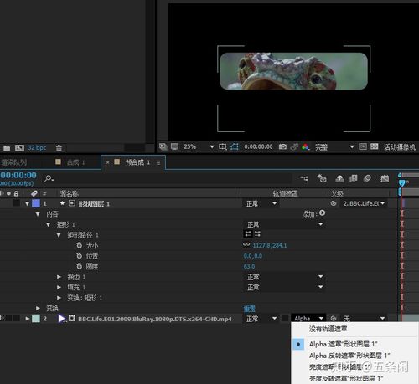The width and height of the screenshot is (419, 384).
Task: Open the RGB channel display icon
Action: pos(305,146)
